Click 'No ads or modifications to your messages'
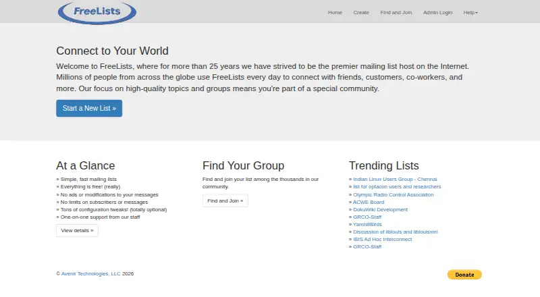 tap(109, 194)
